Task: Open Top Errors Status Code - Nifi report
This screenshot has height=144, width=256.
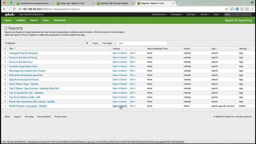Action: pyautogui.click(x=24, y=97)
